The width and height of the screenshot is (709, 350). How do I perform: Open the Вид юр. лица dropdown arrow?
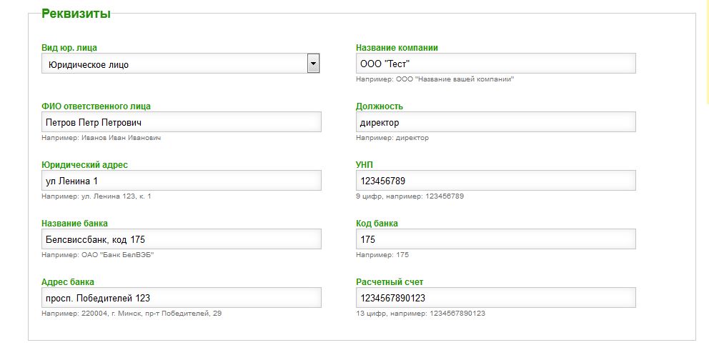click(x=313, y=64)
